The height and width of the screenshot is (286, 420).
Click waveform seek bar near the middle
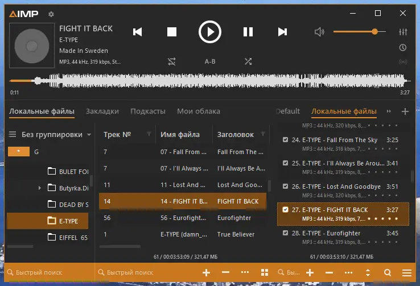tap(210, 81)
